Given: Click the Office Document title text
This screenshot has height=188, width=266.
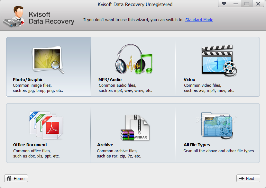Looking at the screenshot, I should point(30,145).
